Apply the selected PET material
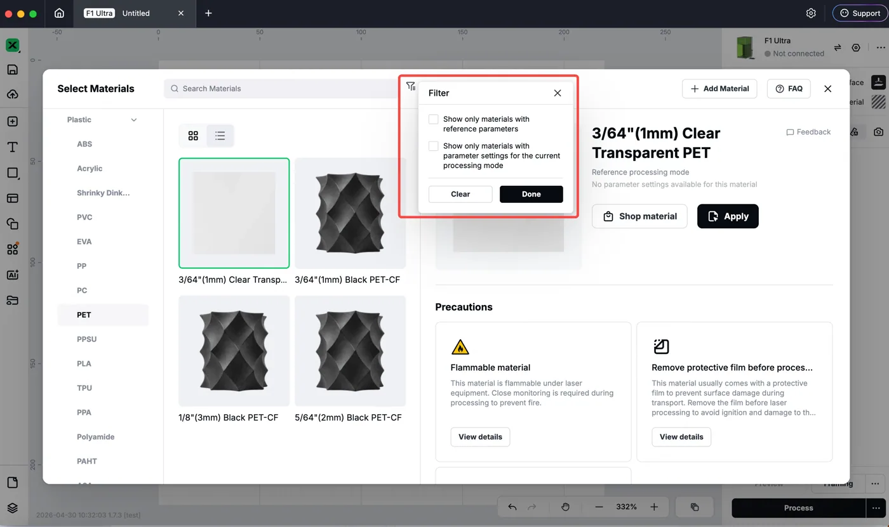889x527 pixels. pyautogui.click(x=728, y=216)
